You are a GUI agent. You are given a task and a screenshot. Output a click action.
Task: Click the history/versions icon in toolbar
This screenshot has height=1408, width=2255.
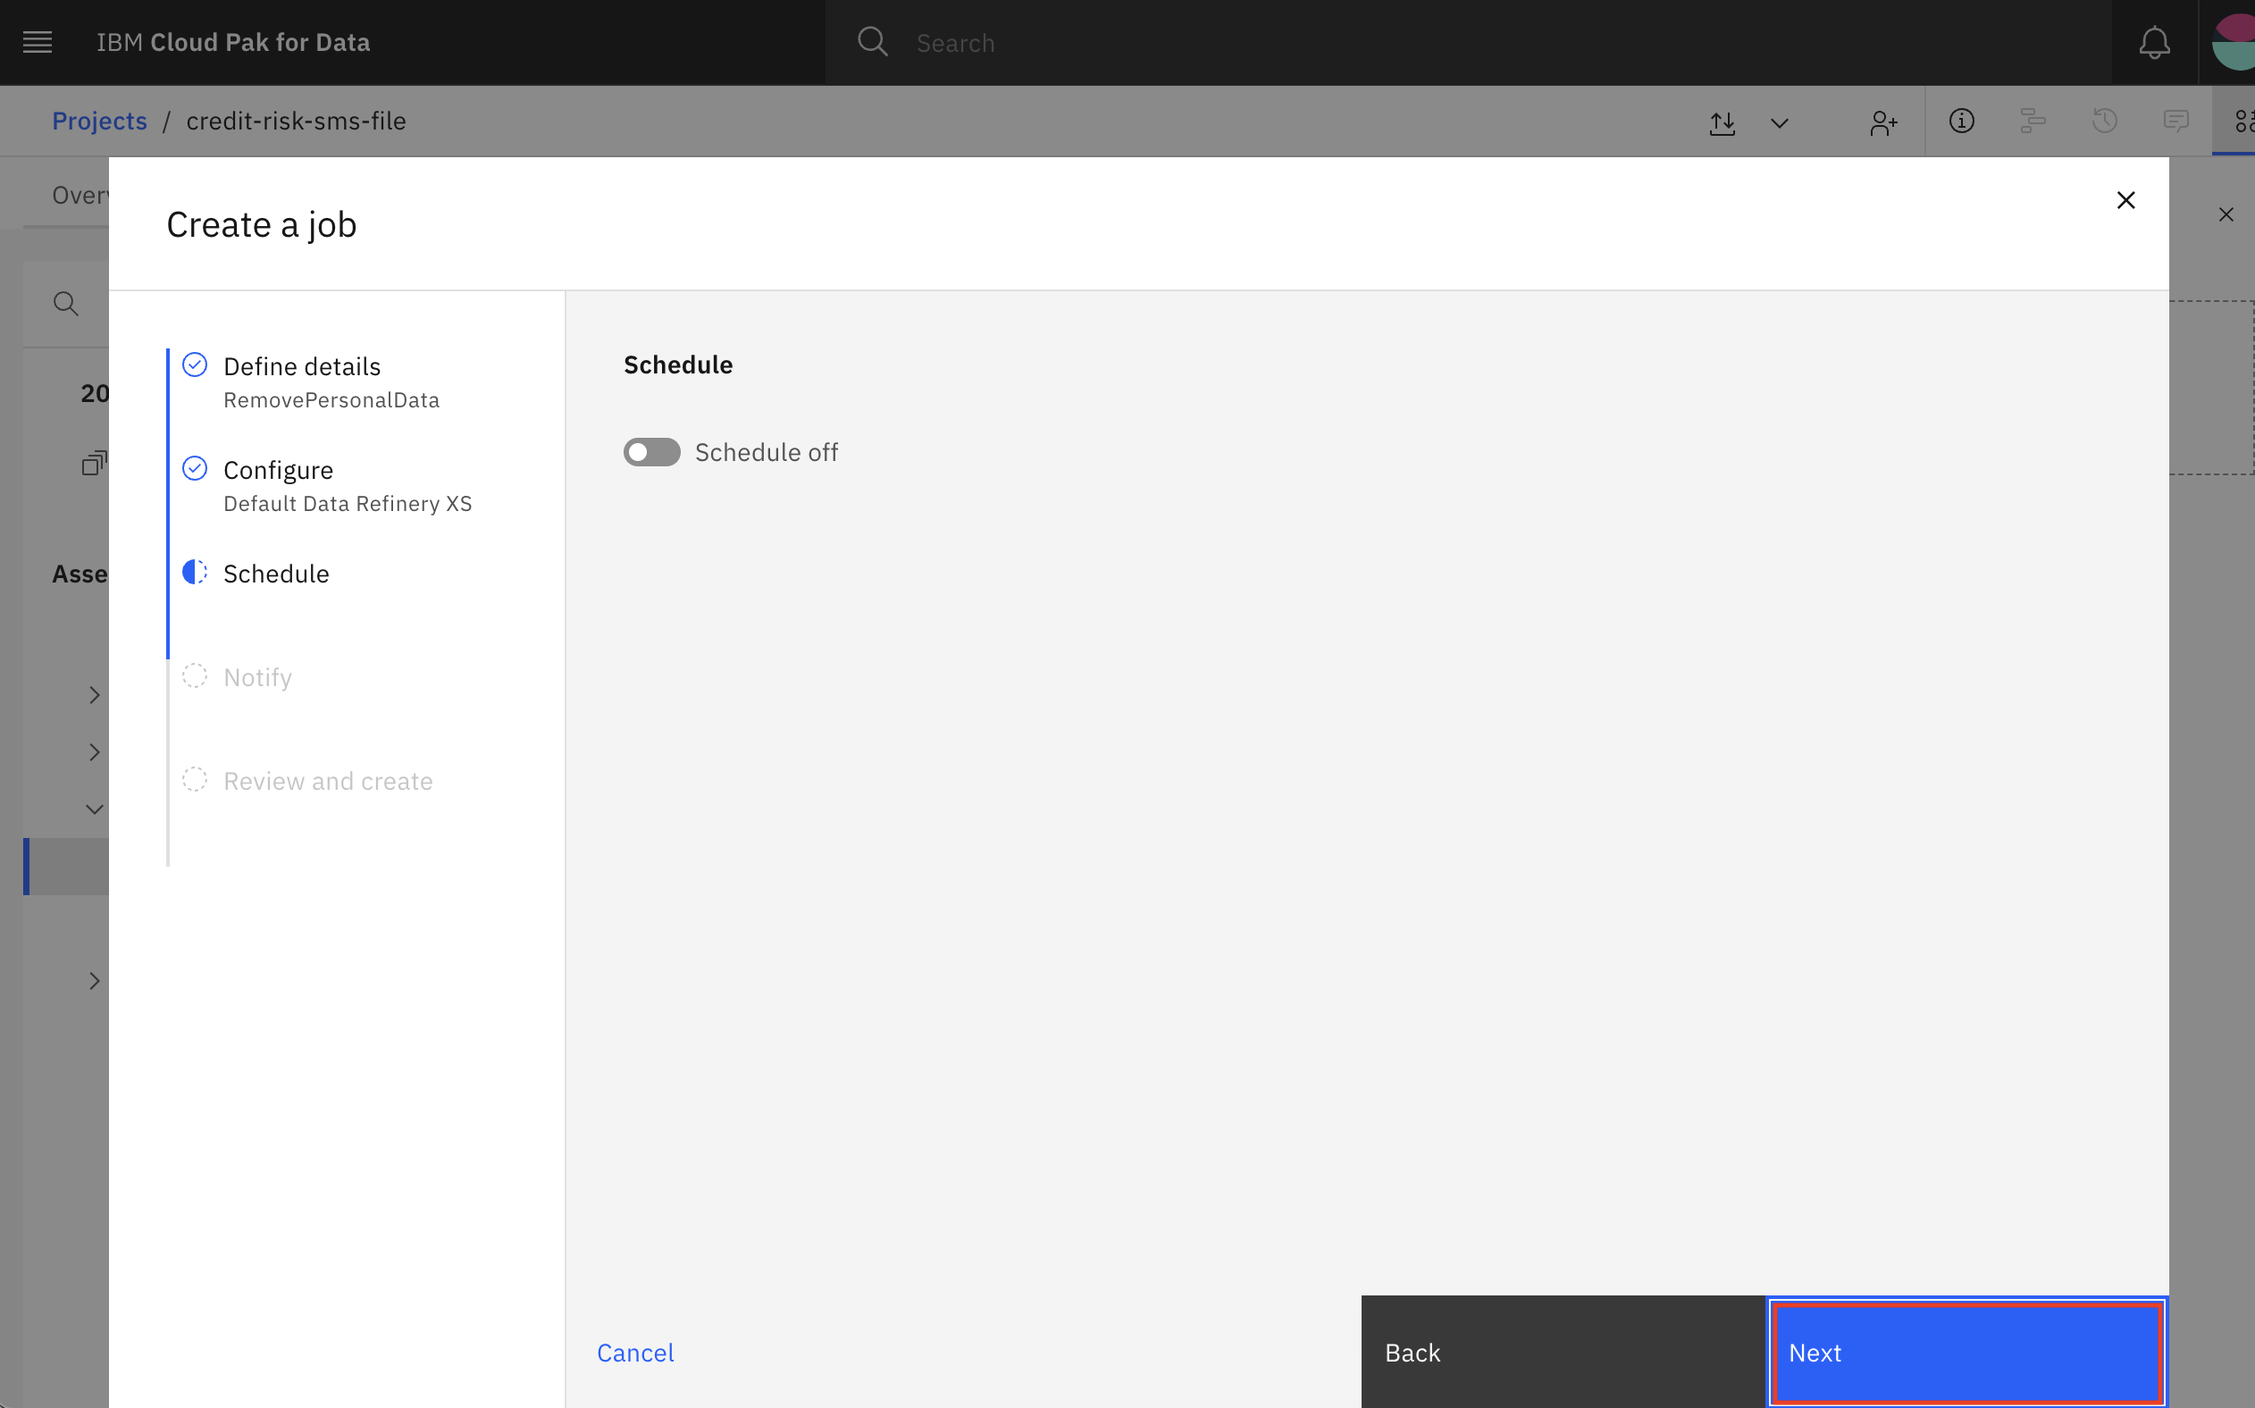click(x=2102, y=122)
